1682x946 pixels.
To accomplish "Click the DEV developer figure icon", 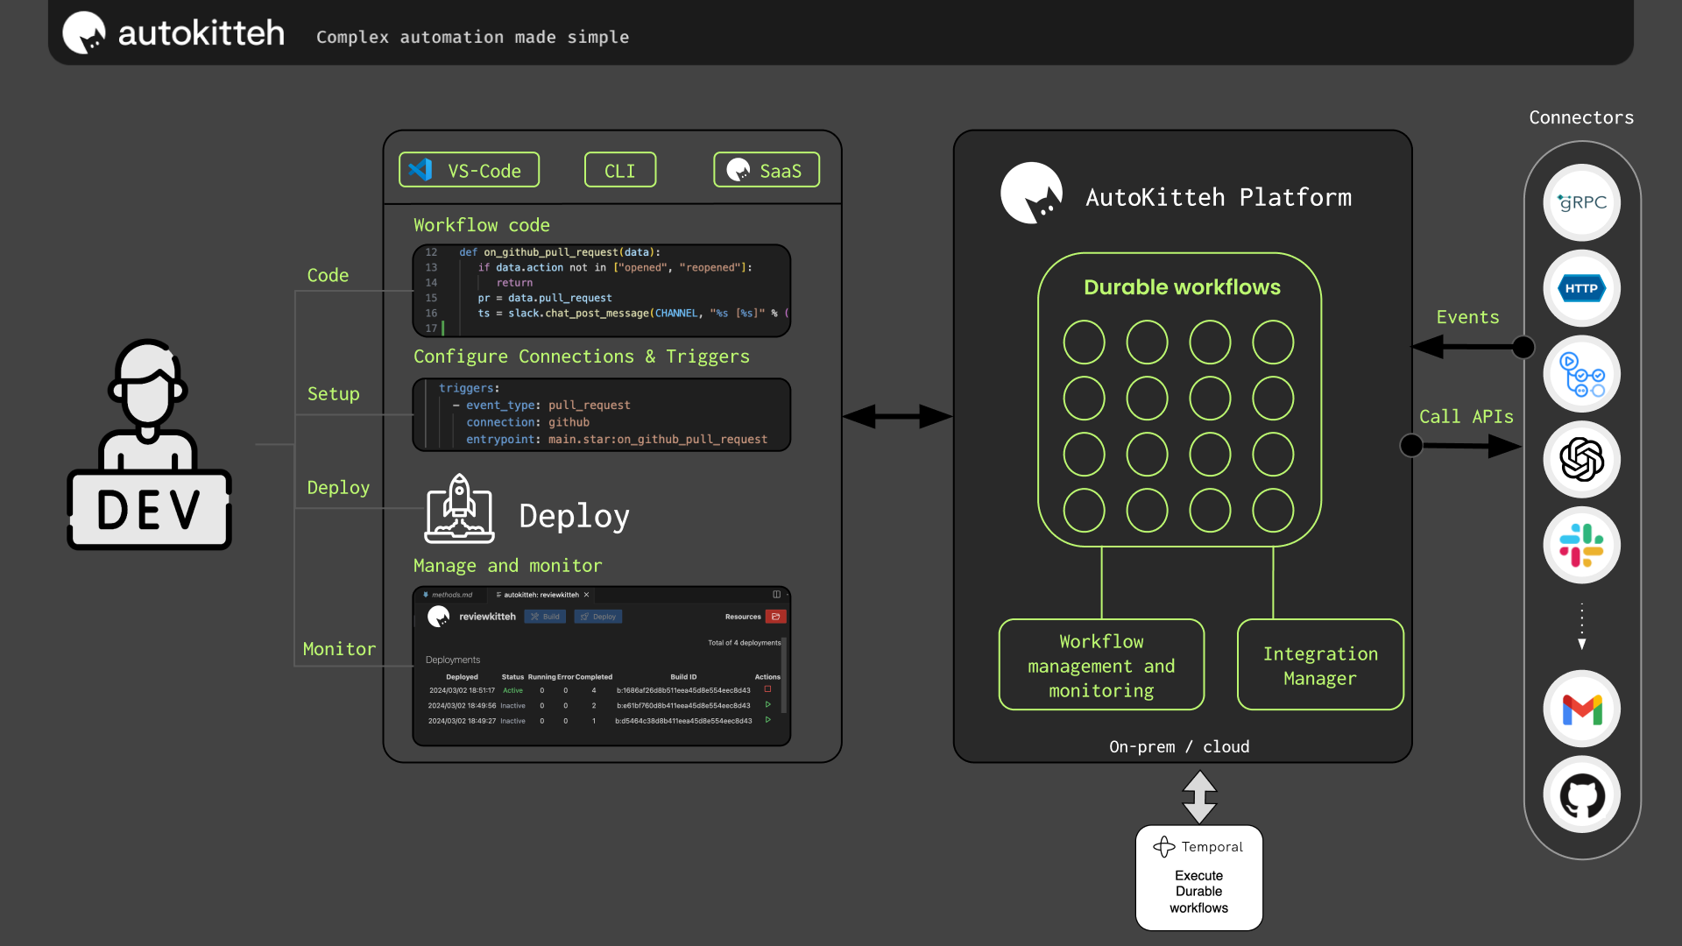I will [150, 444].
